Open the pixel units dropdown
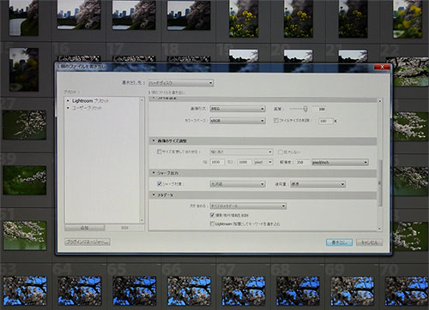Image resolution: width=429 pixels, height=310 pixels. coord(263,162)
